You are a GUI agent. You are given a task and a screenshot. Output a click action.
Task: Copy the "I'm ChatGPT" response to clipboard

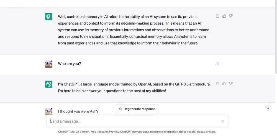[217, 83]
